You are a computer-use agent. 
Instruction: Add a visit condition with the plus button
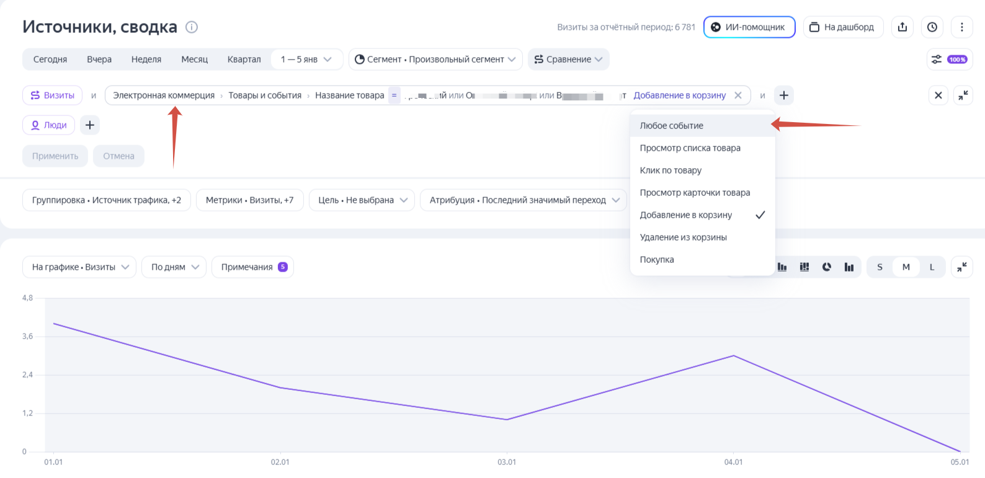[x=784, y=95]
